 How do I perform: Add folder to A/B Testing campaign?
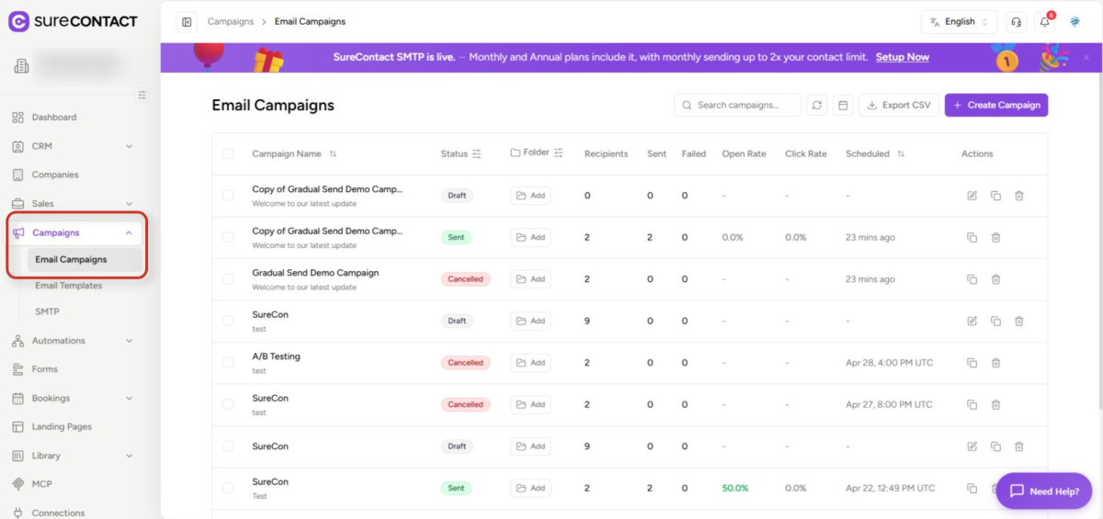(530, 363)
